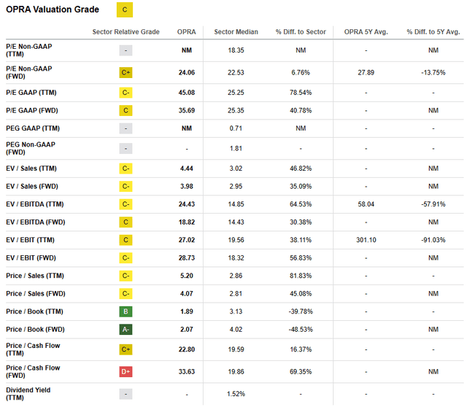Click the 1.52% dividend yield sector median
This screenshot has width=467, height=407.
(236, 394)
